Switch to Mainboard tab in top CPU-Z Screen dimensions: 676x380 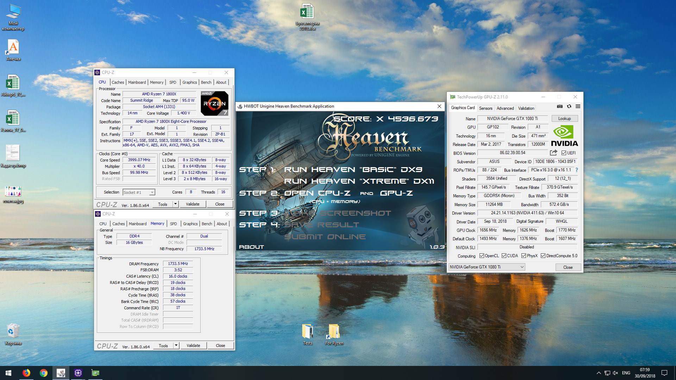point(137,82)
